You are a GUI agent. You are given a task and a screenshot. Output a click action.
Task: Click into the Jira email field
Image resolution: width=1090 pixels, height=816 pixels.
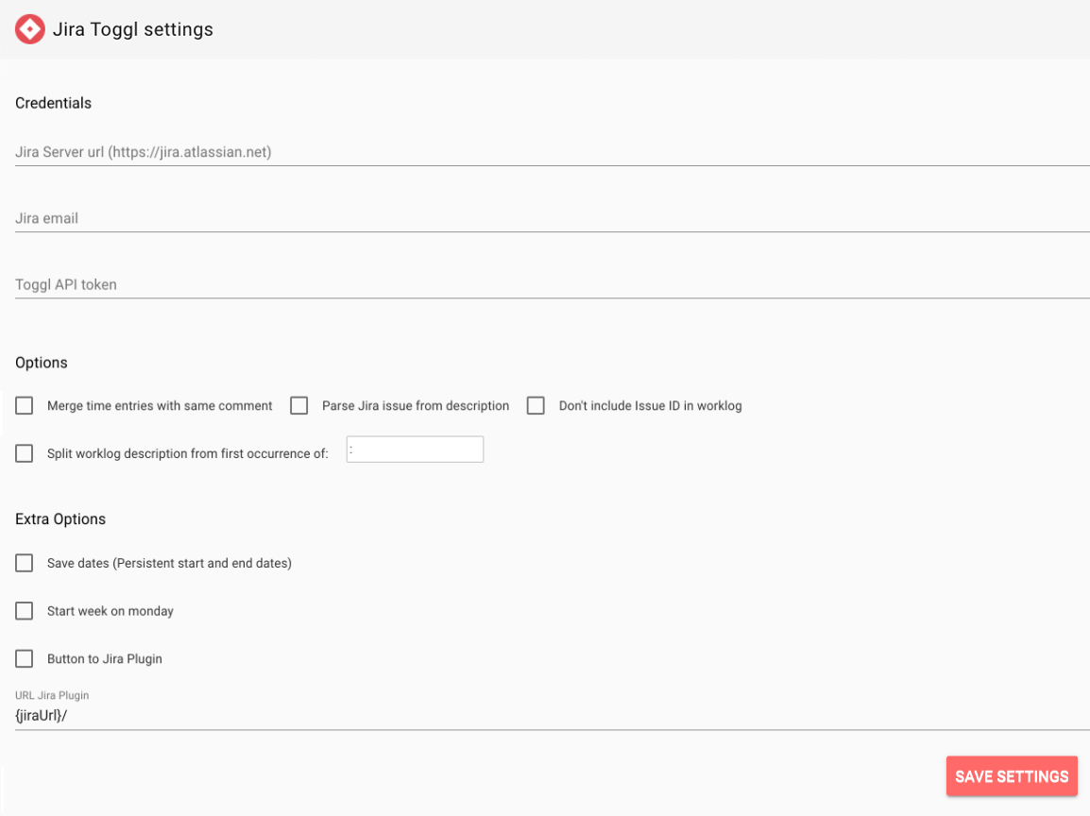tap(553, 218)
